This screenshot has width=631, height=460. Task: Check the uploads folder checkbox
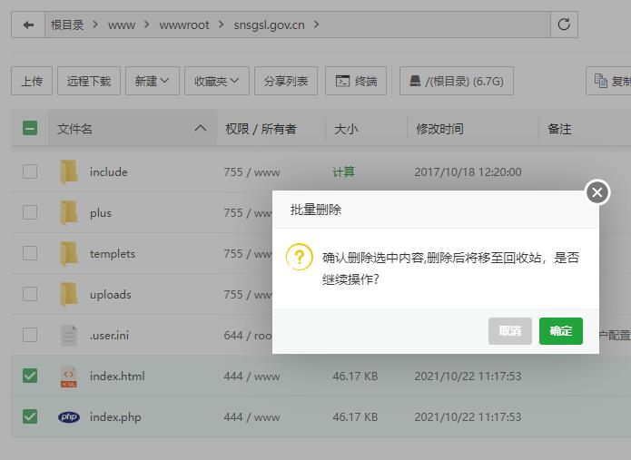click(x=30, y=294)
